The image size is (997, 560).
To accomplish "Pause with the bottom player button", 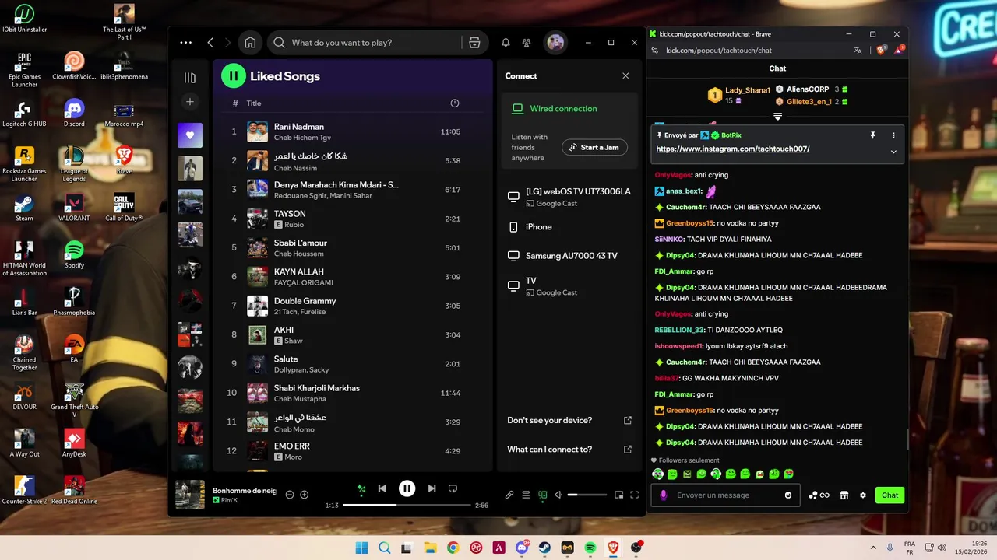I will [x=407, y=488].
